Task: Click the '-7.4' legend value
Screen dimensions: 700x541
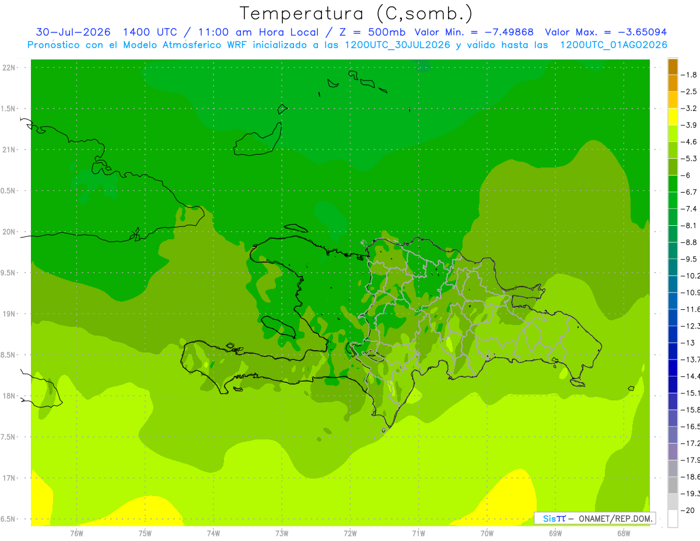Action: pos(689,208)
